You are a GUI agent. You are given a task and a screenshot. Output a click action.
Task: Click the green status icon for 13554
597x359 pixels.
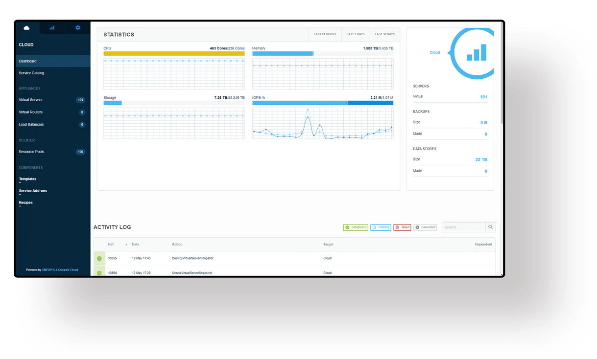(99, 273)
